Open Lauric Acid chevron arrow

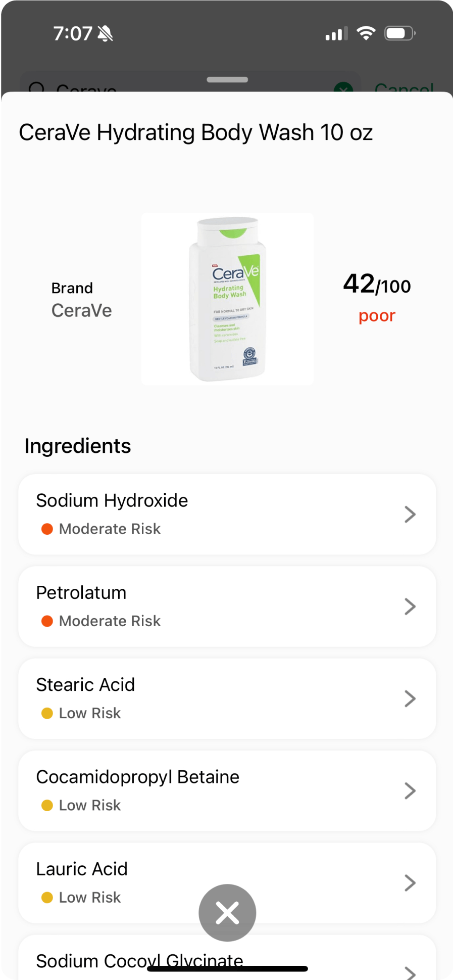(410, 883)
